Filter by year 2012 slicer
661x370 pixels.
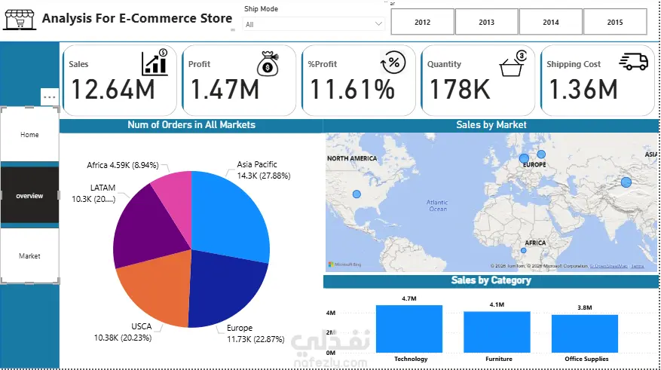click(422, 22)
